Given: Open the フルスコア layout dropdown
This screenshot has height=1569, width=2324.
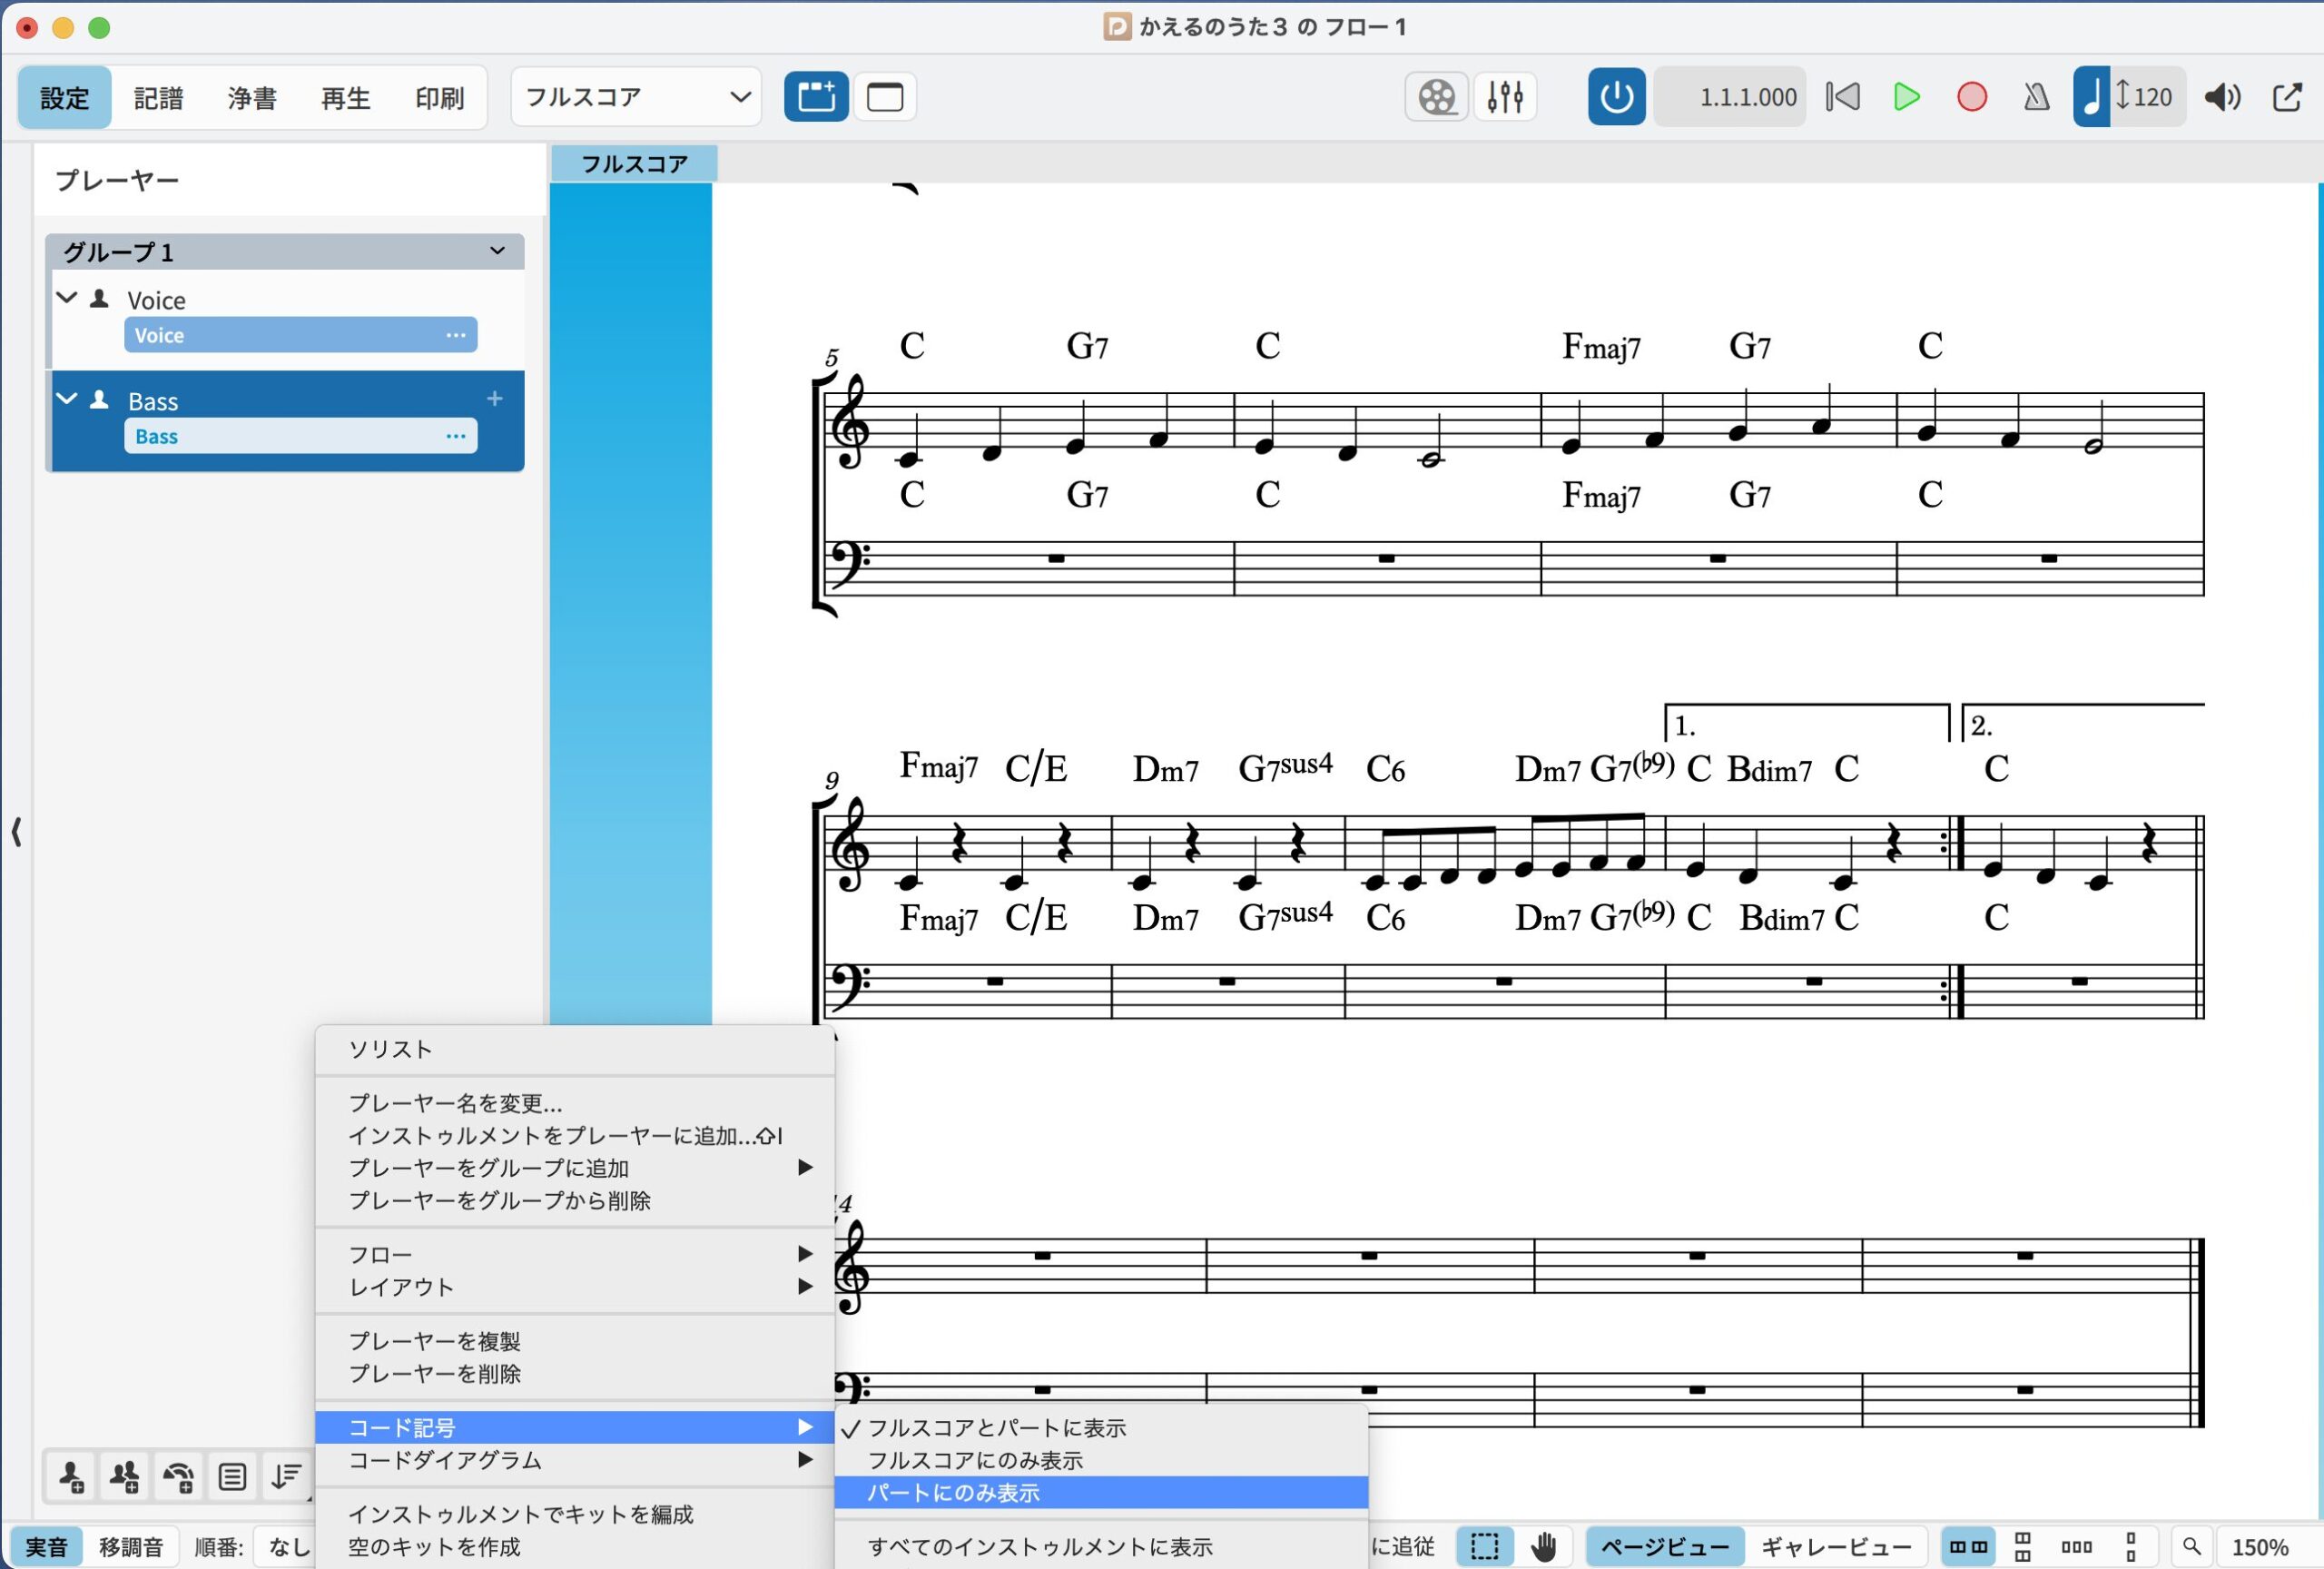Looking at the screenshot, I should [x=636, y=97].
